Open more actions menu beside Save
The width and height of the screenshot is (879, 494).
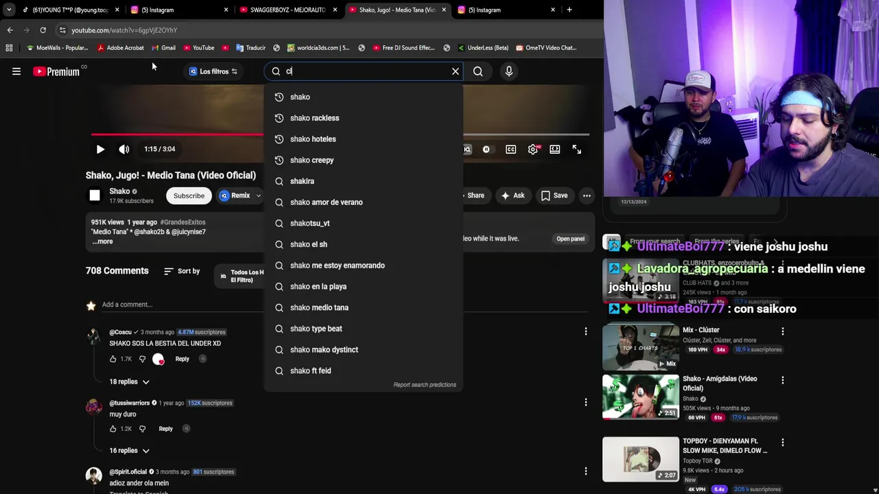tap(586, 196)
